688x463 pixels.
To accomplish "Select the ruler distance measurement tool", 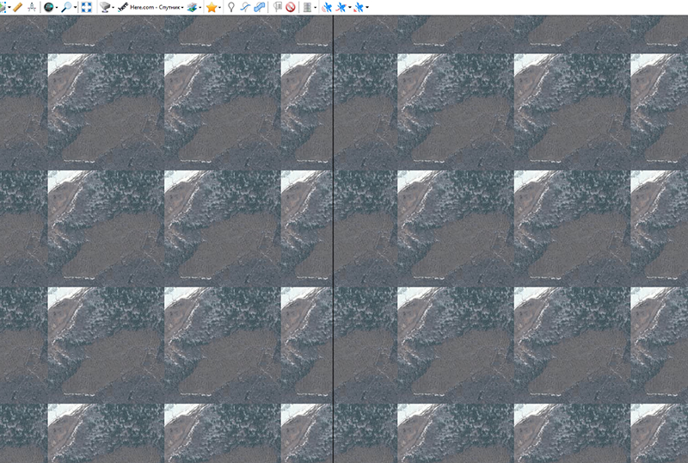I will (16, 7).
